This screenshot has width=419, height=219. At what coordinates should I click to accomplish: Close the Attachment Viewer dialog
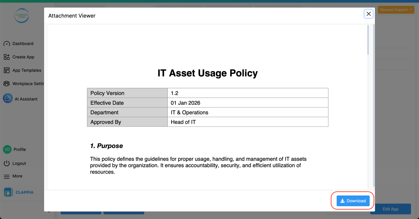click(368, 14)
